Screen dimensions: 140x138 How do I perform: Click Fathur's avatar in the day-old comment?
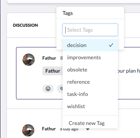pyautogui.click(x=28, y=130)
